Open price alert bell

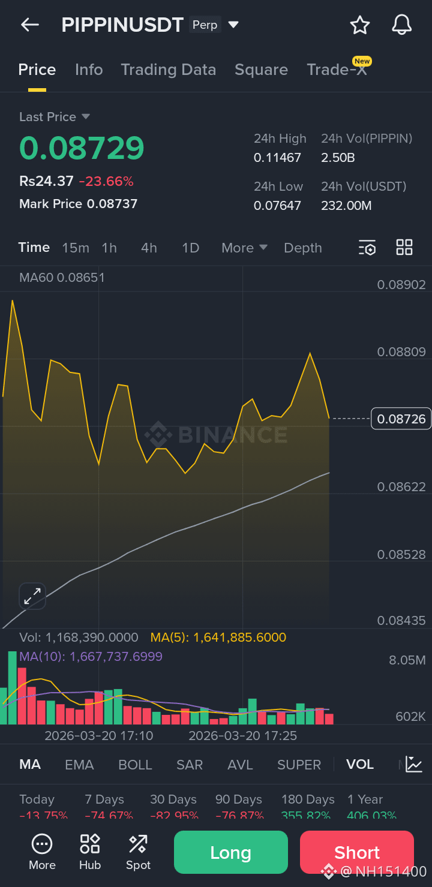click(402, 25)
